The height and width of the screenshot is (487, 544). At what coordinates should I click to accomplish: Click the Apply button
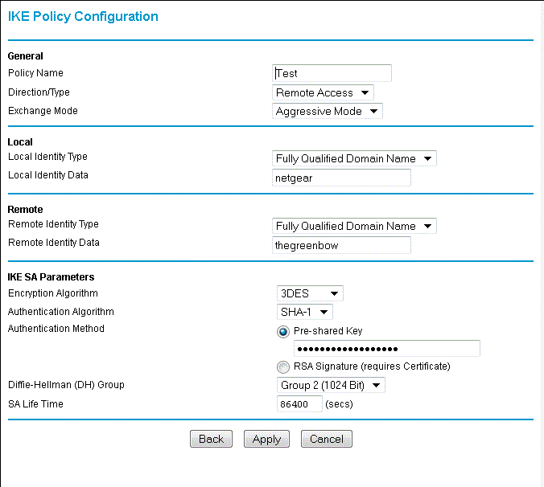pos(266,439)
